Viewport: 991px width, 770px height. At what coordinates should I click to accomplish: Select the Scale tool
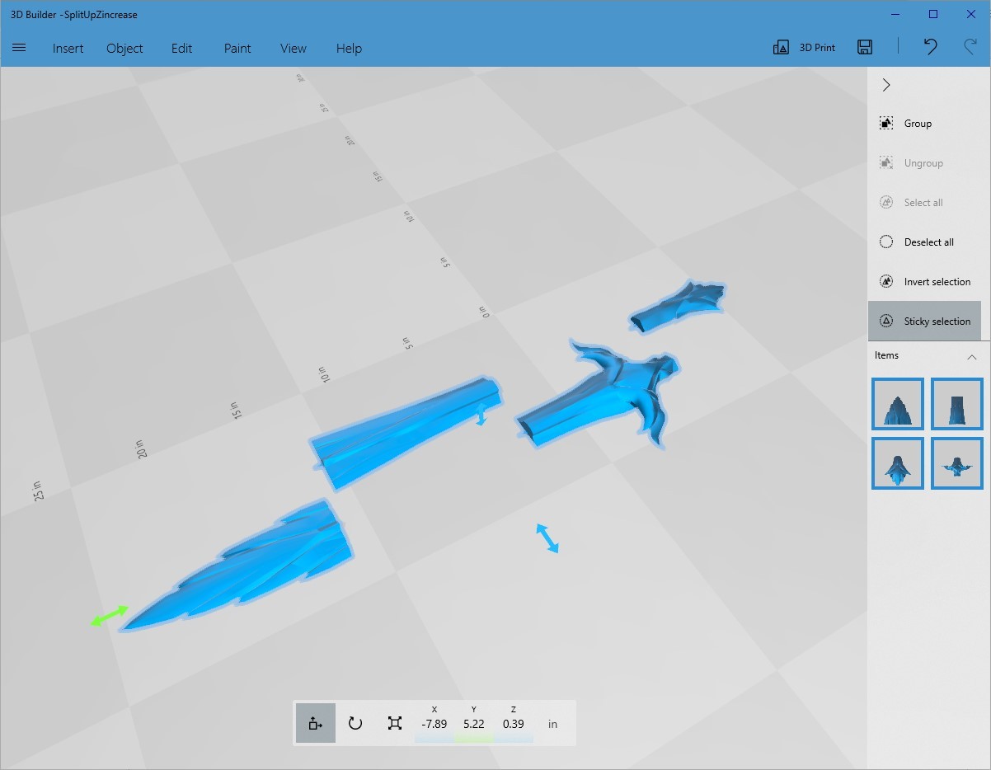click(394, 723)
